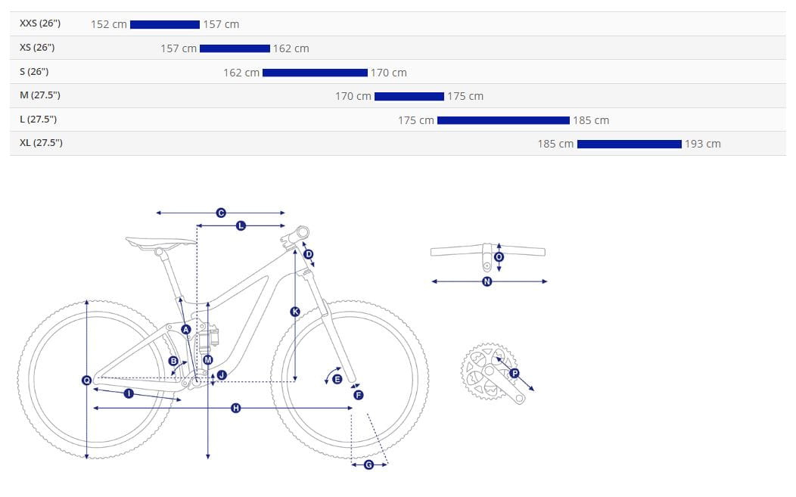Click the L marker on the diagram

point(241,225)
